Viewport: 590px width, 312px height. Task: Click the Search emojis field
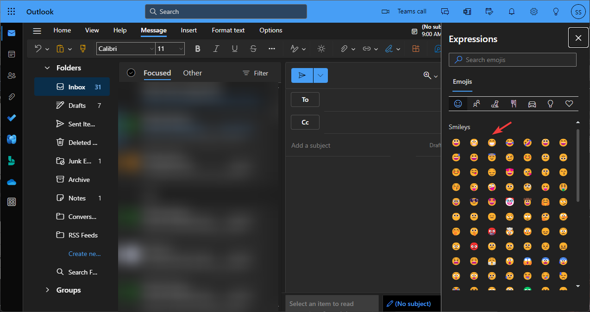[x=513, y=60]
